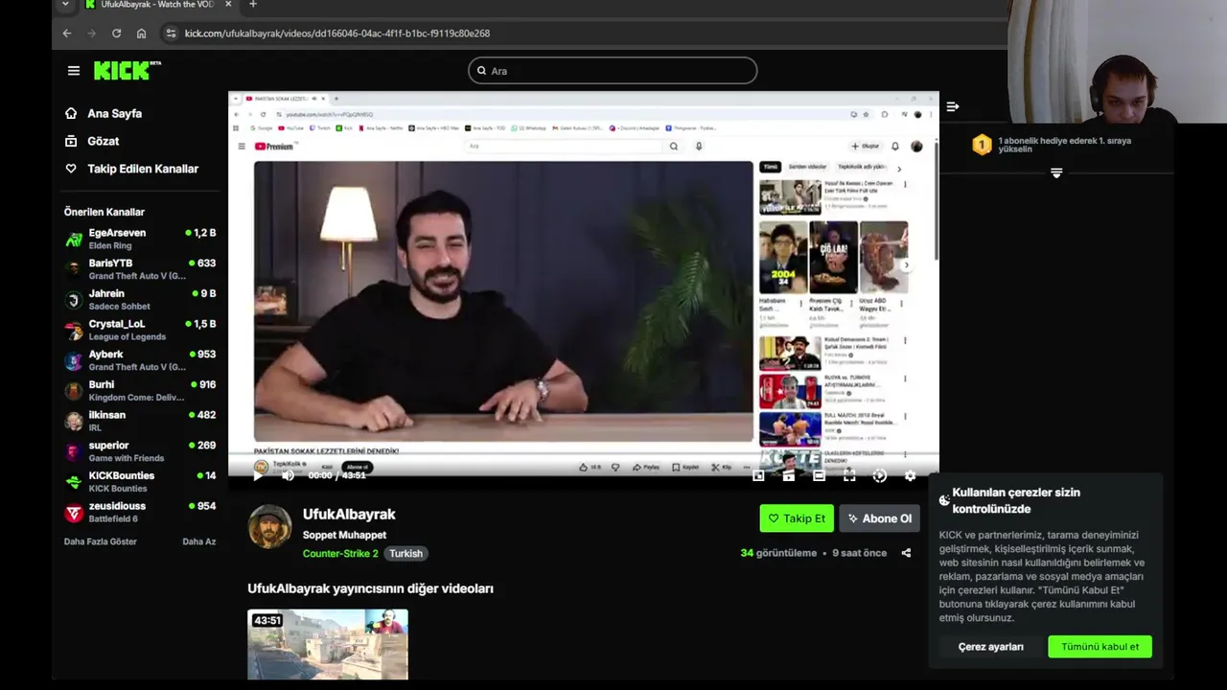Open BarisYTB channel

(x=140, y=269)
